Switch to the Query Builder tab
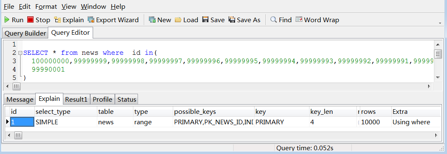The image size is (447, 154). (26, 33)
